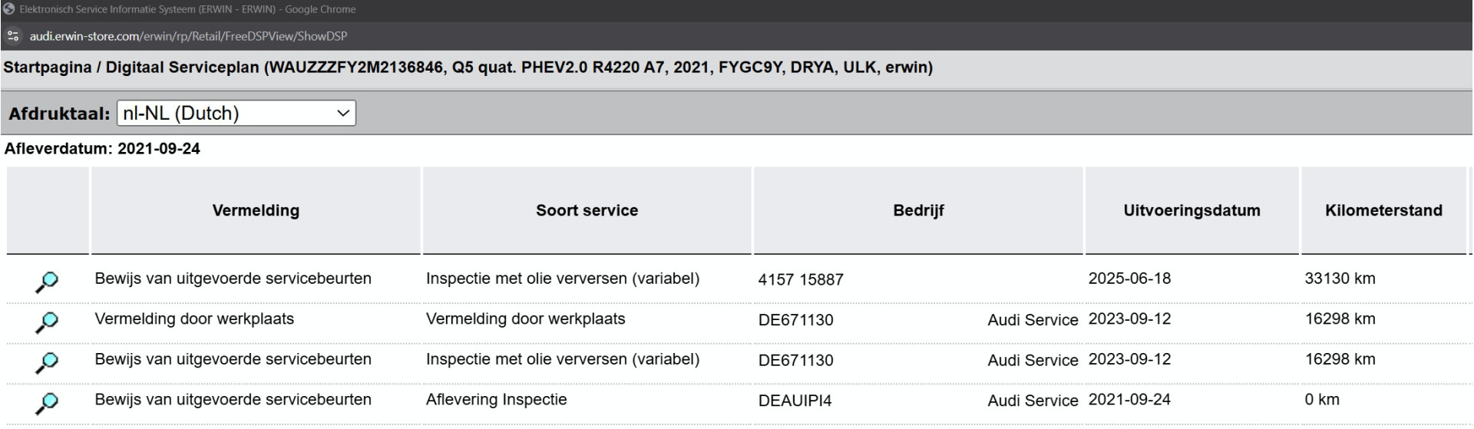Click the Bedrijf column header
1474x429 pixels.
click(x=918, y=210)
